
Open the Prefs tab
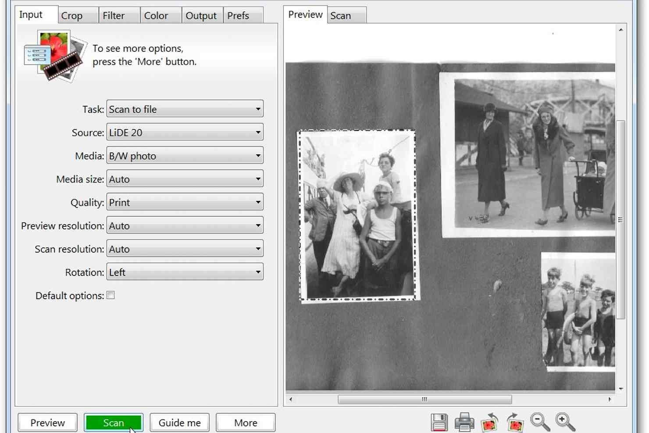pyautogui.click(x=243, y=15)
